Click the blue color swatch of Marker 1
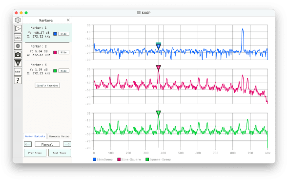Image resolution: width=288 pixels, height=182 pixels. click(x=55, y=34)
